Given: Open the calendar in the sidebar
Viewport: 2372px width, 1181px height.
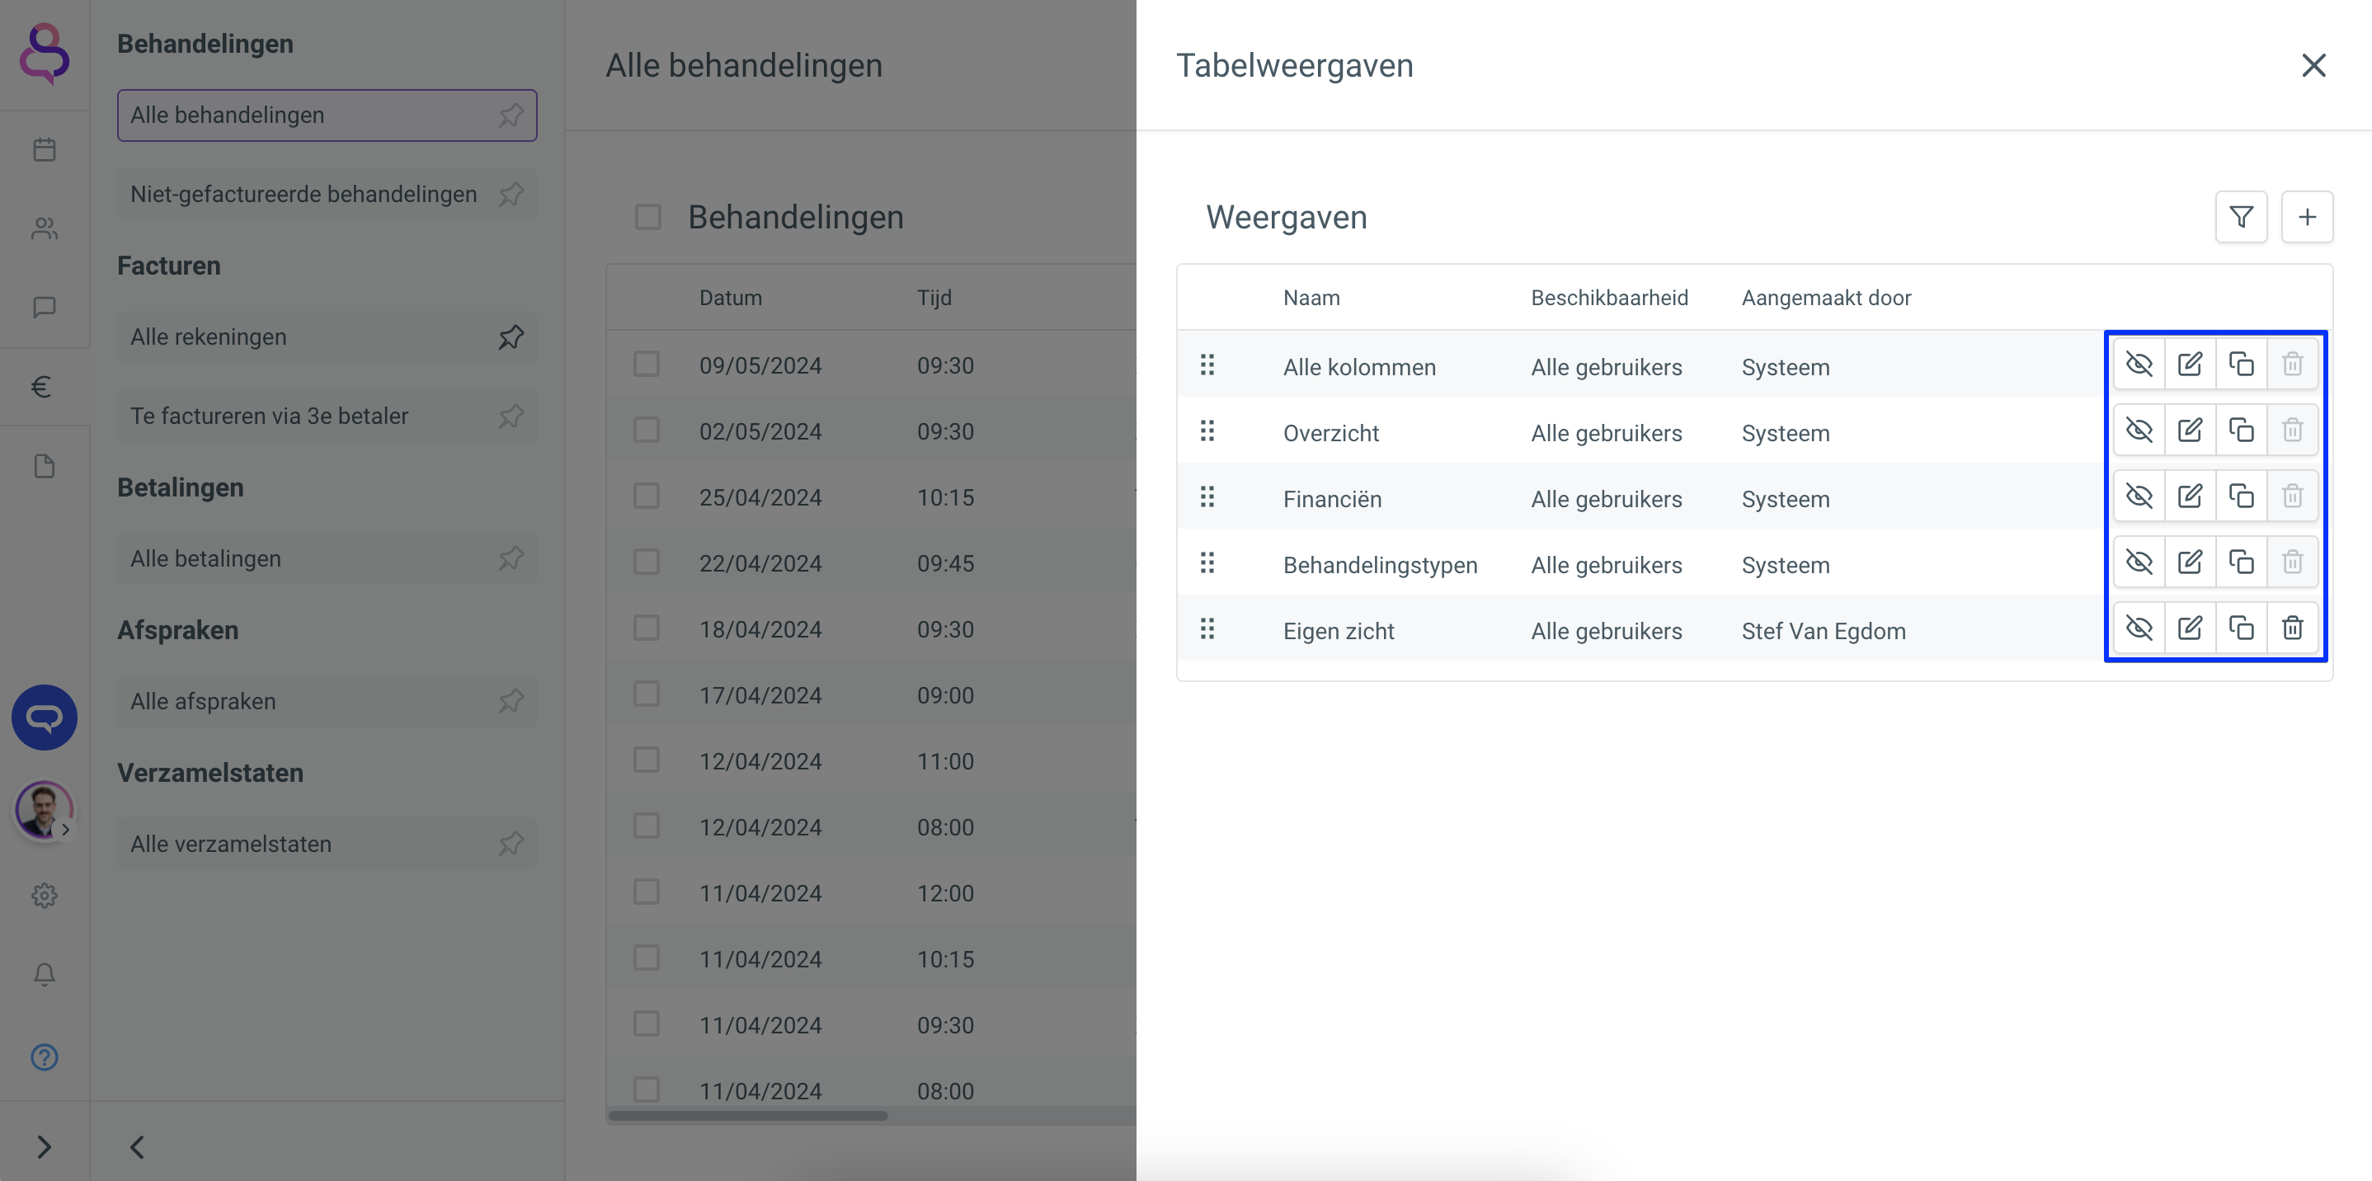Looking at the screenshot, I should (x=45, y=149).
